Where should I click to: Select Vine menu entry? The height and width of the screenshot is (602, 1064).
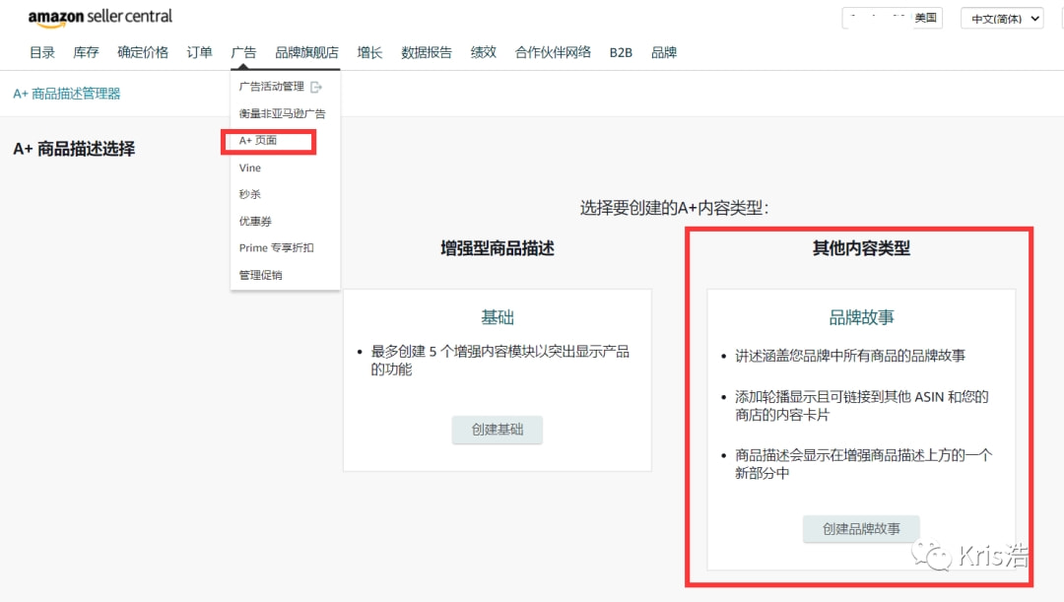[x=249, y=167]
